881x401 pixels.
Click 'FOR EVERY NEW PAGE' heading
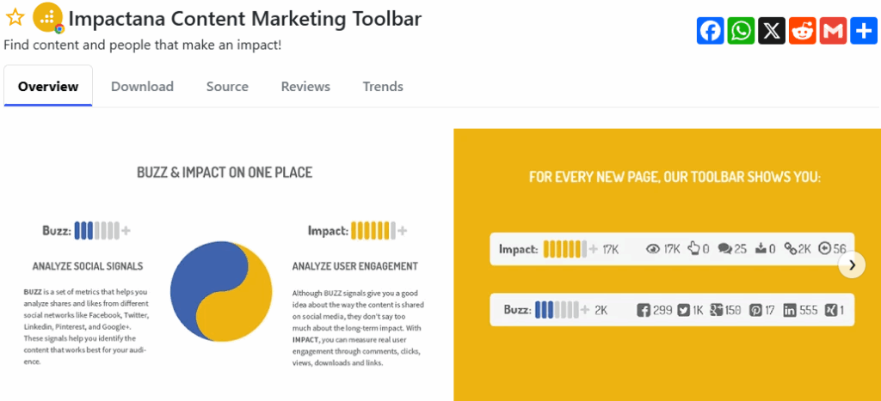click(x=675, y=178)
